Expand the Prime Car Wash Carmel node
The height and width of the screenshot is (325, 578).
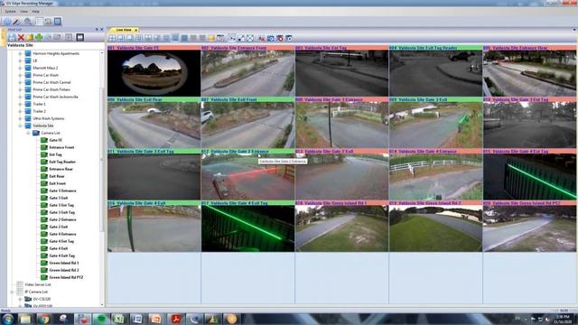click(20, 82)
